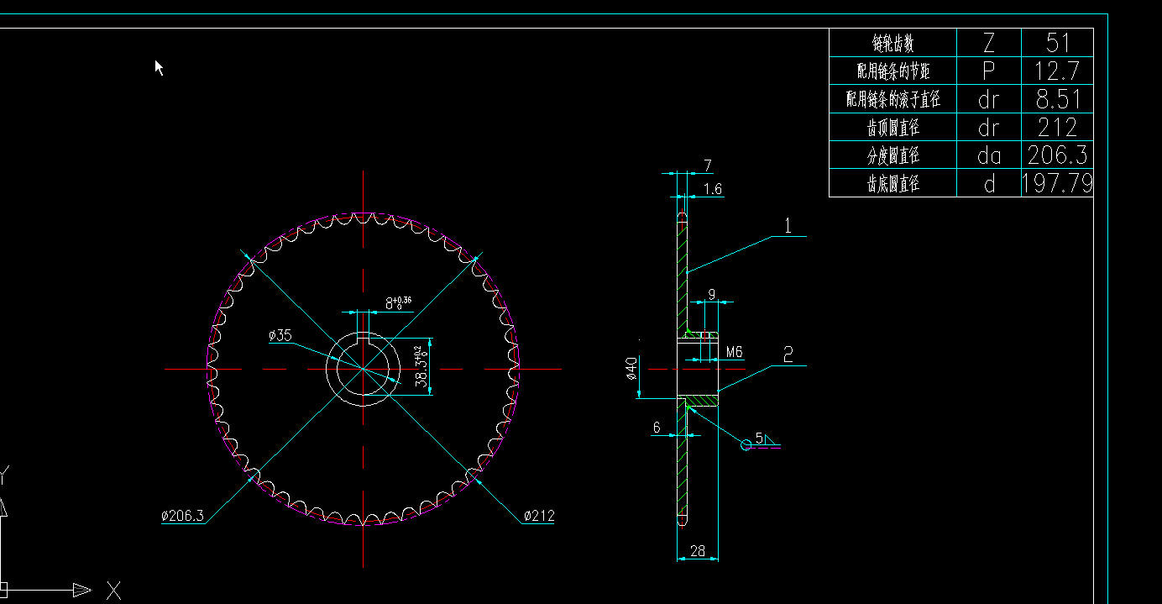Pick the 12.7 pitch value cell
Viewport: 1162px width, 604px height.
tap(1057, 71)
